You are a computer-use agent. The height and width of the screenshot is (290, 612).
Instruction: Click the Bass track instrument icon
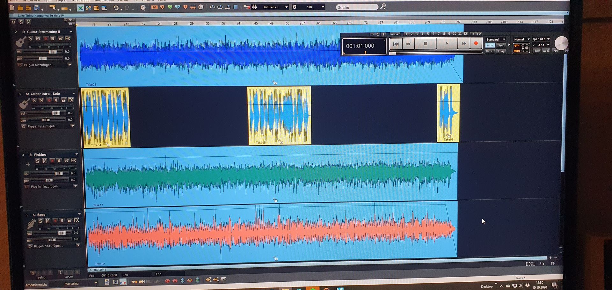[31, 224]
